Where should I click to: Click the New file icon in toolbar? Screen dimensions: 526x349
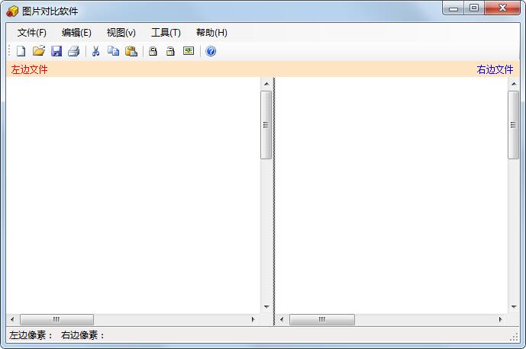click(21, 51)
